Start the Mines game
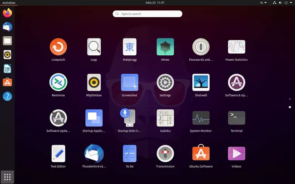 coord(165,47)
